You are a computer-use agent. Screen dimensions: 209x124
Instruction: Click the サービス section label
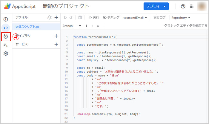click(21, 44)
